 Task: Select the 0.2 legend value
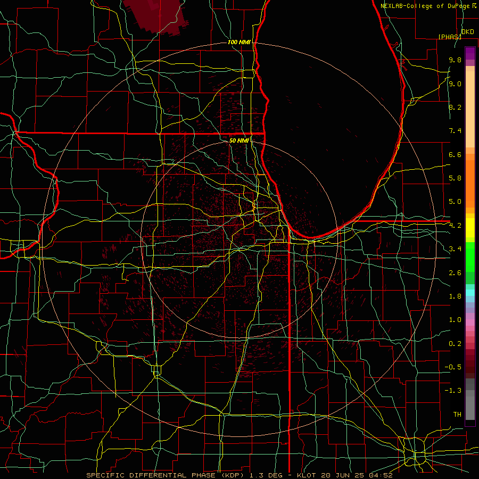coord(455,344)
